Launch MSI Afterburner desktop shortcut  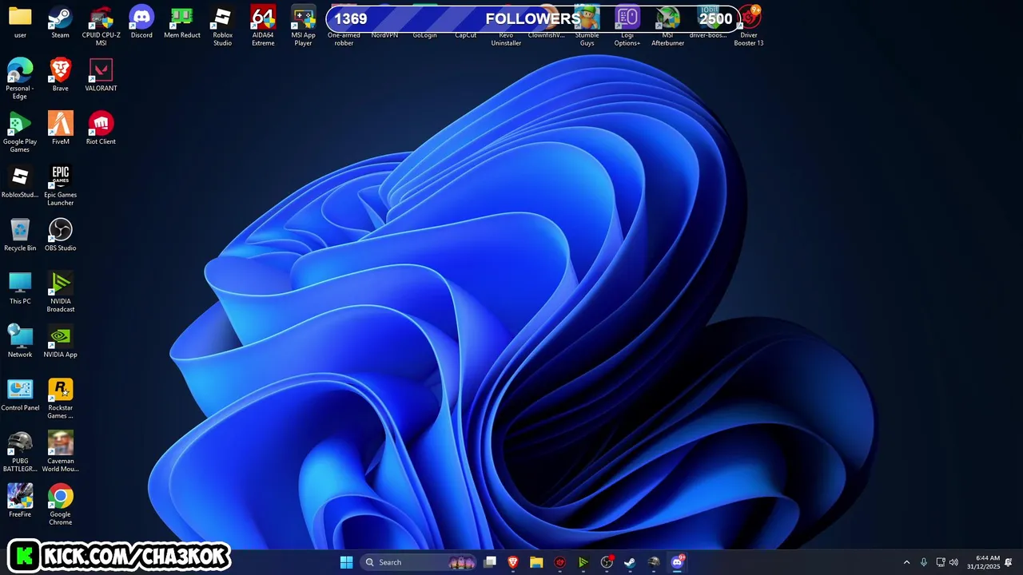[x=667, y=17]
